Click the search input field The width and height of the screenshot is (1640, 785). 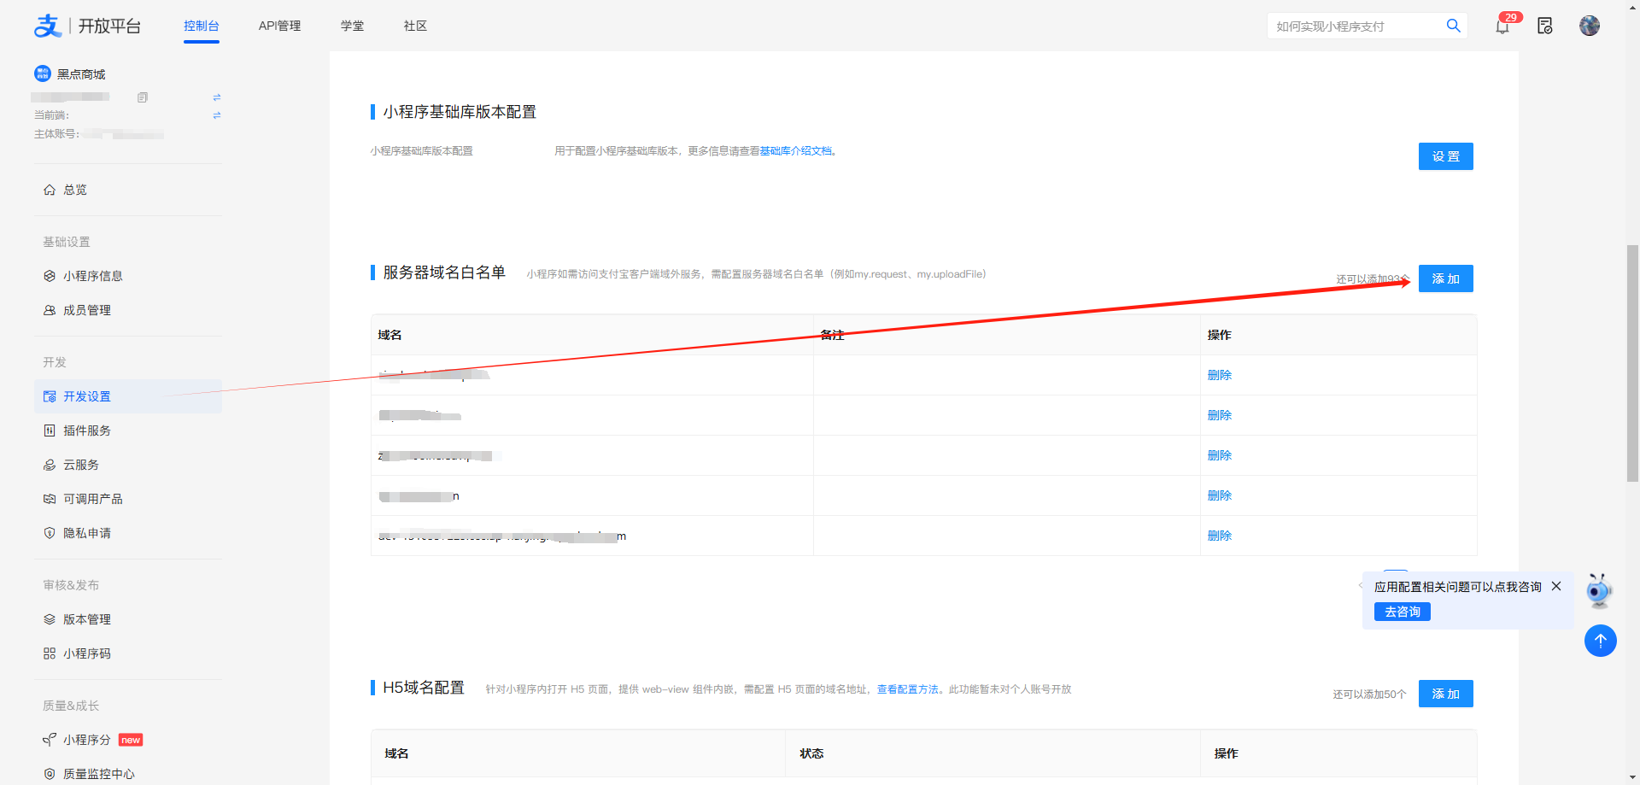[x=1354, y=26]
